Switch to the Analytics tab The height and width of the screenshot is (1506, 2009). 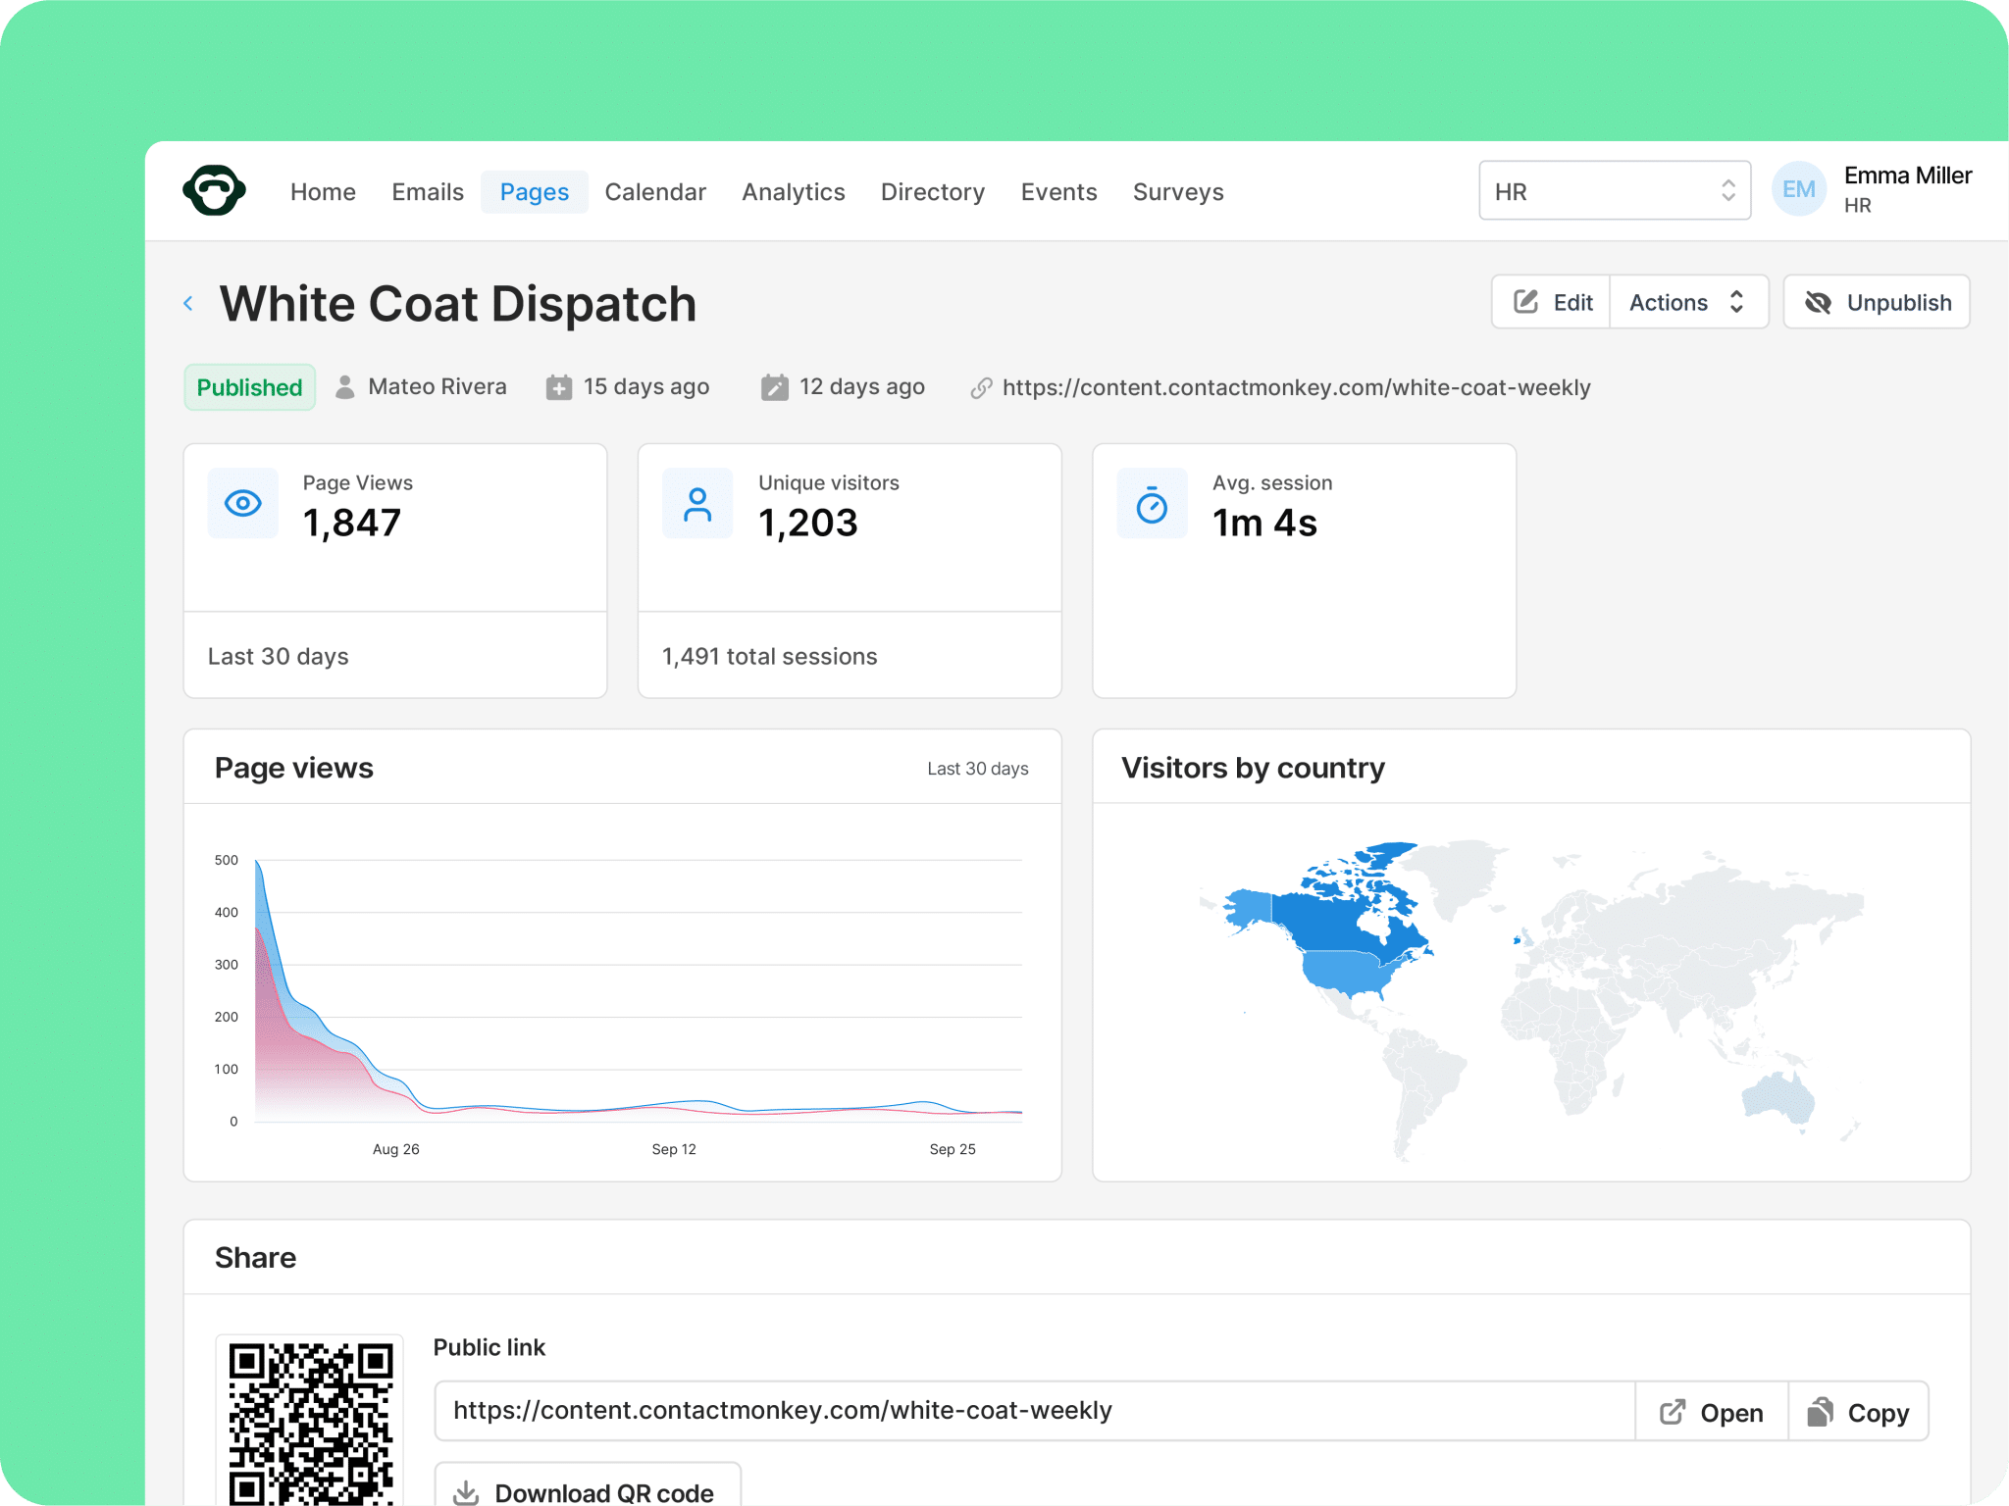pos(793,192)
